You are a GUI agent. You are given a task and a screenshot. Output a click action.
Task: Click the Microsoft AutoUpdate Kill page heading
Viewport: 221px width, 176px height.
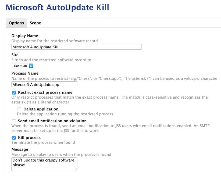pyautogui.click(x=58, y=8)
